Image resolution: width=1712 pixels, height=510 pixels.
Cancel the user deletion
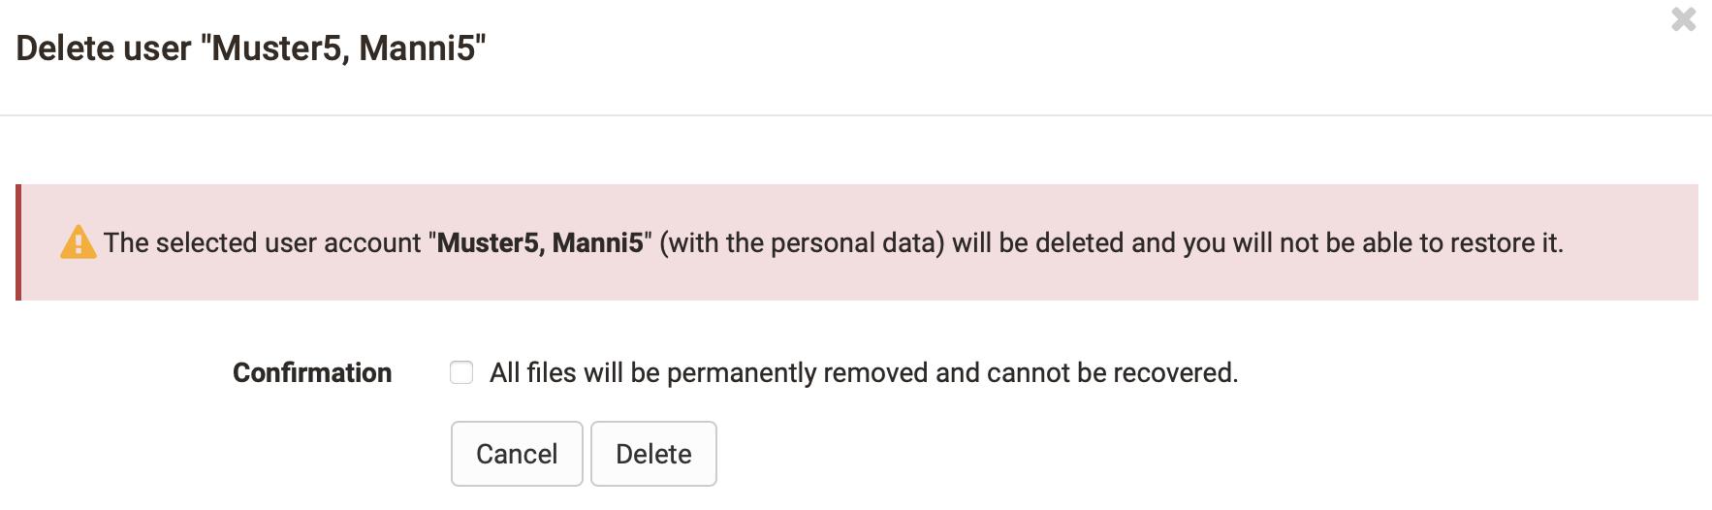click(517, 454)
